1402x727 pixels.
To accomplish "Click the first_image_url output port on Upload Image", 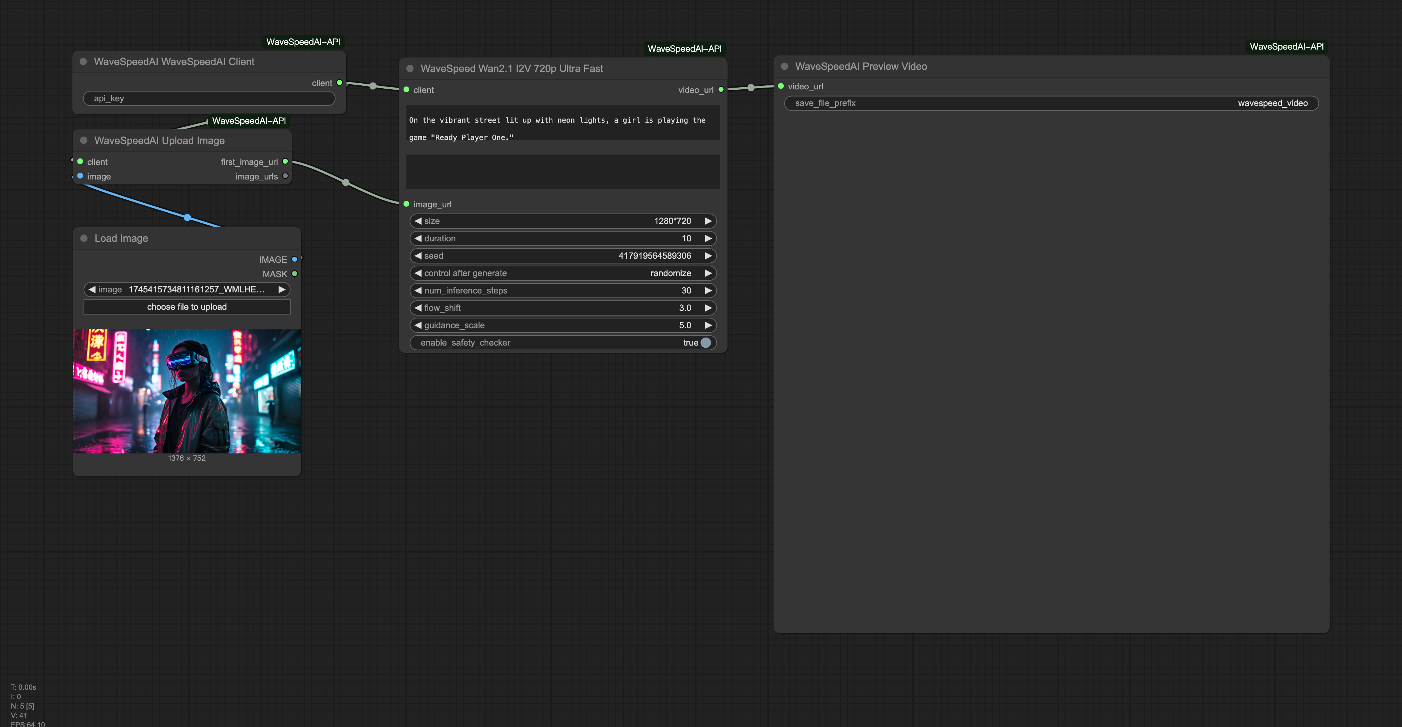I will coord(286,162).
